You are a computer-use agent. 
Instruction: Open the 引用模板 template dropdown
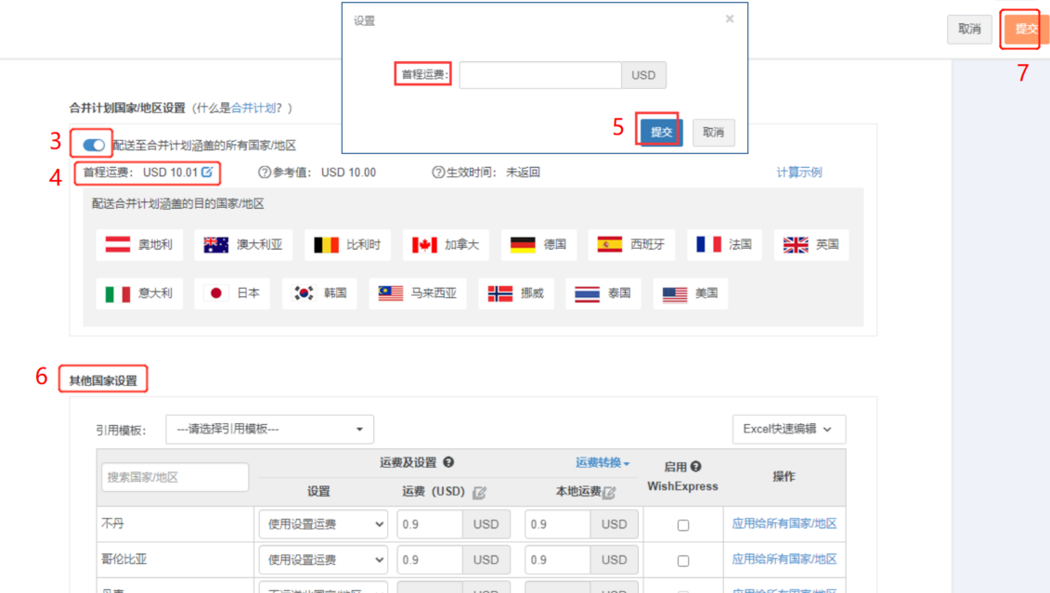coord(269,429)
